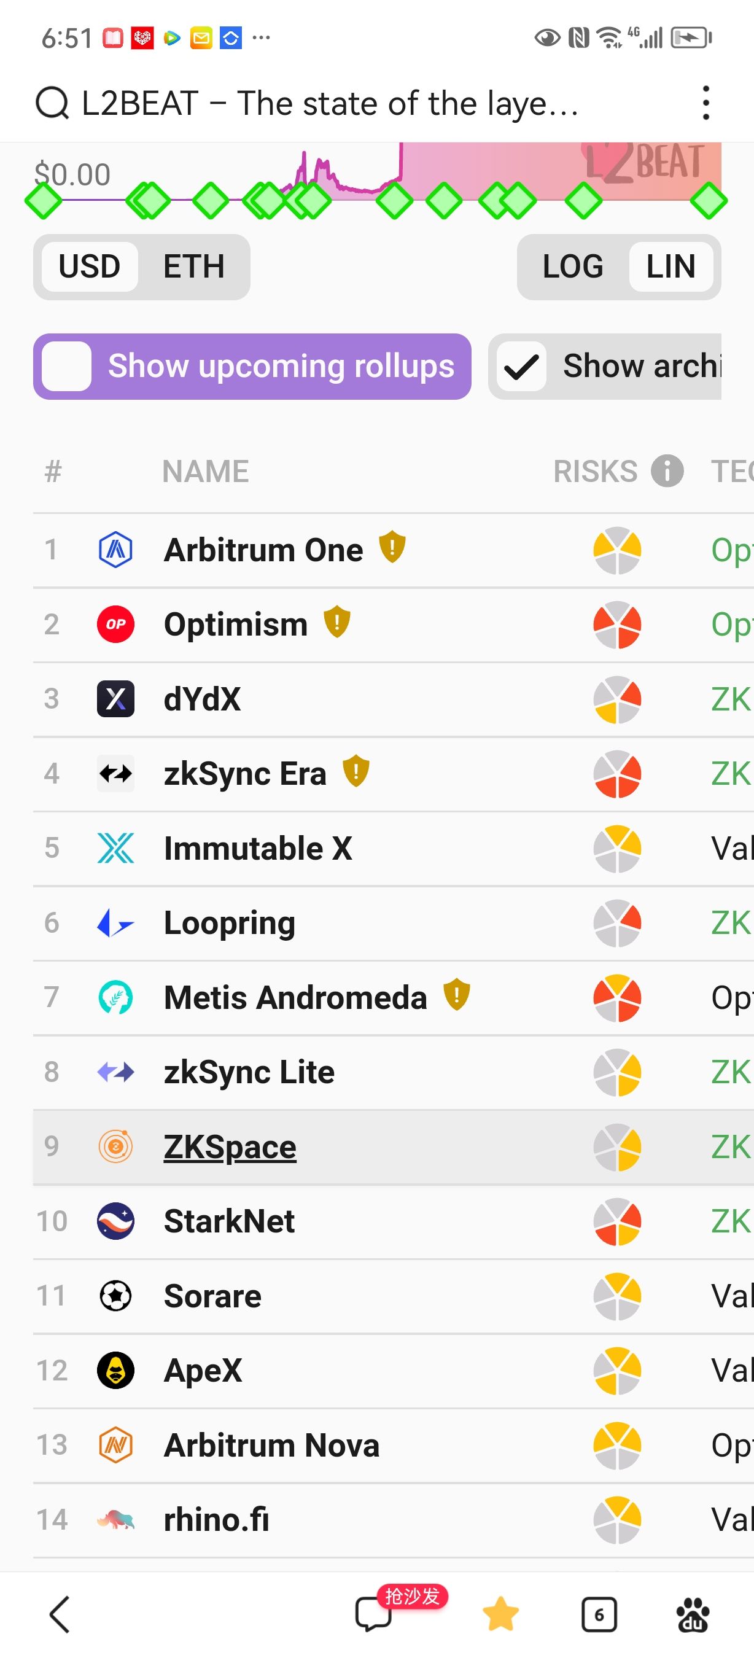Switch the chart scale to LOG

573,267
